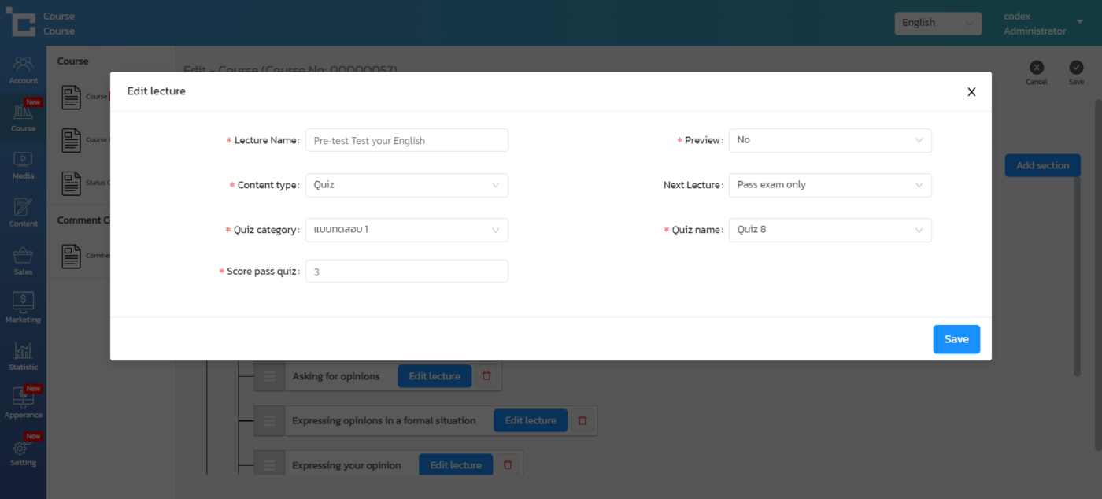The height and width of the screenshot is (499, 1102).
Task: Delete the Asking for opinions lecture
Action: pos(486,376)
